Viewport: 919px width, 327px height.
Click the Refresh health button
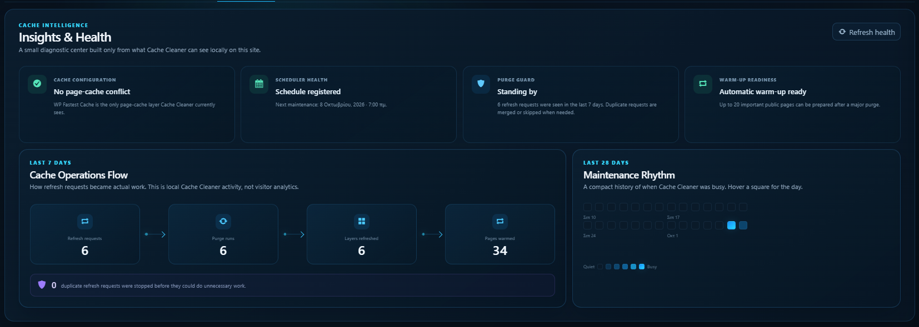pyautogui.click(x=866, y=32)
